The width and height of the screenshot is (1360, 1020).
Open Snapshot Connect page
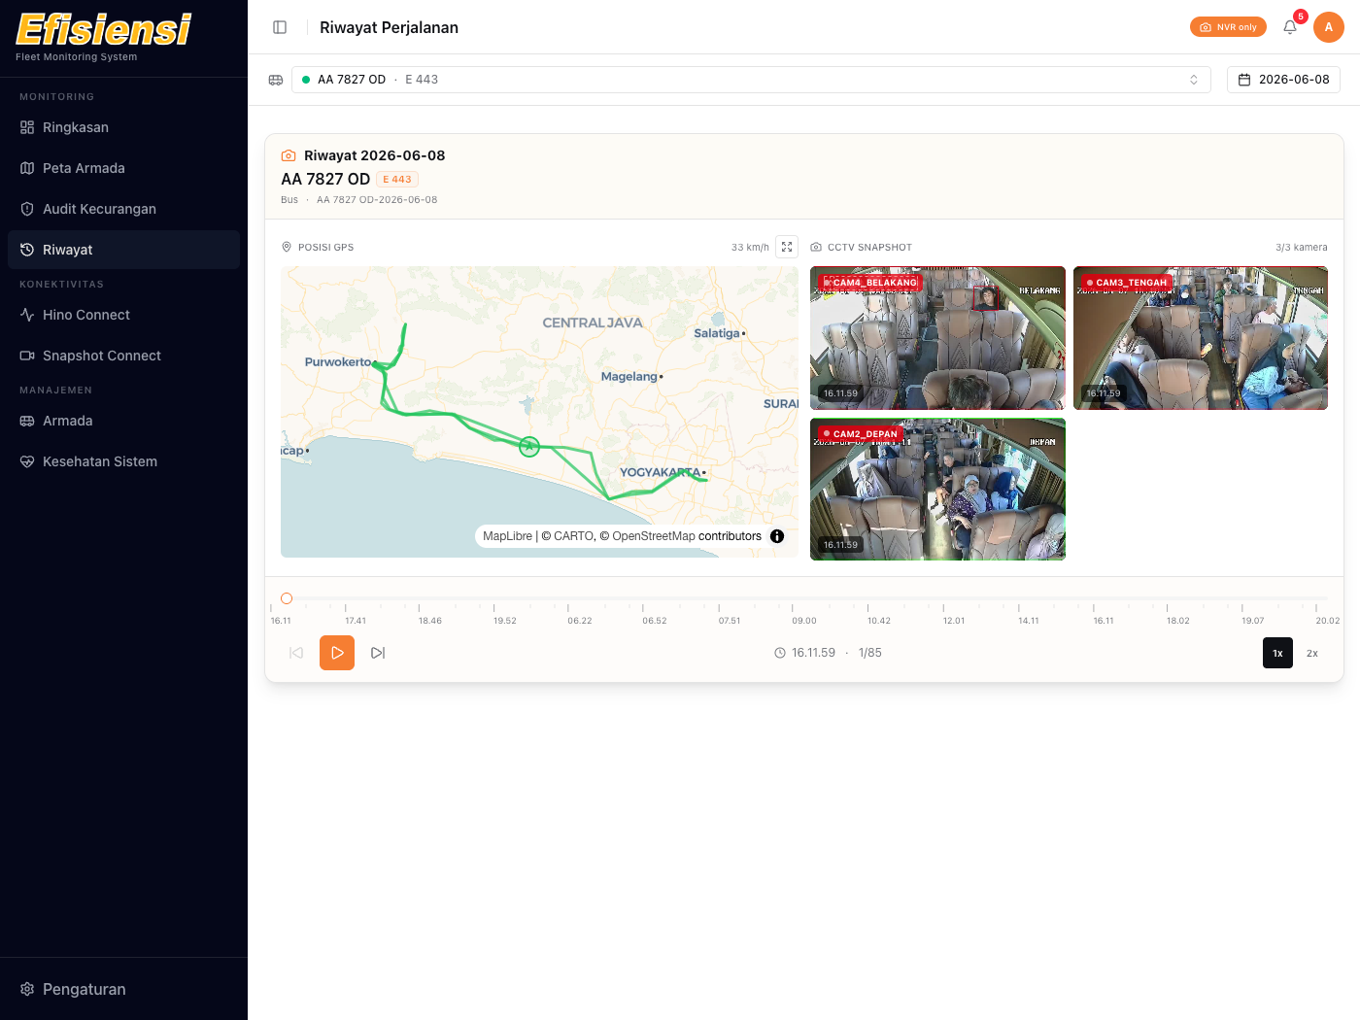(x=123, y=356)
